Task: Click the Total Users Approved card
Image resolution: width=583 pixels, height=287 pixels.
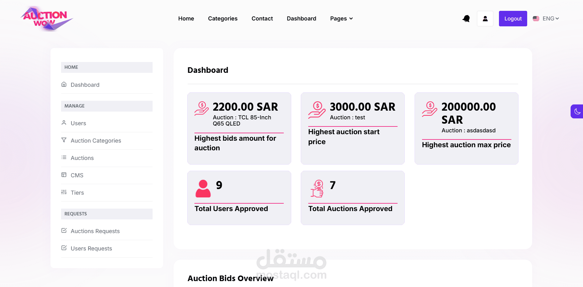Action: (x=239, y=198)
